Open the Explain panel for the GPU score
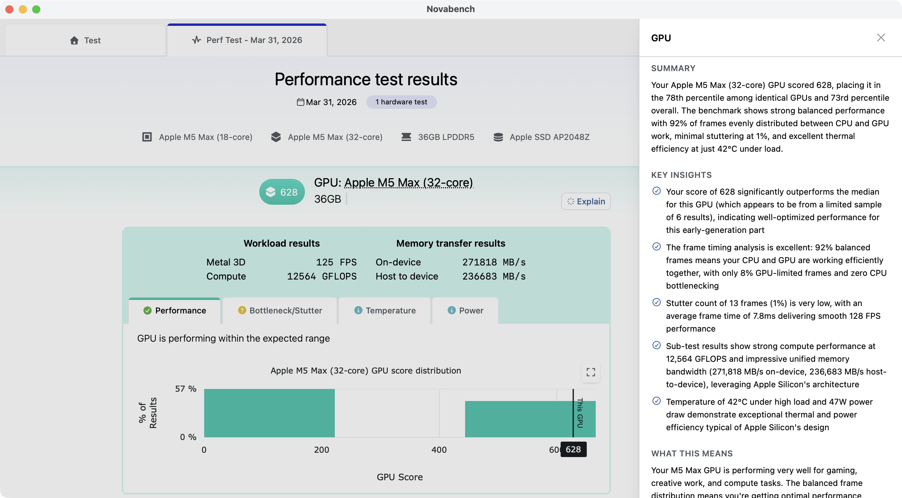Screen dimensions: 902x498 585,201
